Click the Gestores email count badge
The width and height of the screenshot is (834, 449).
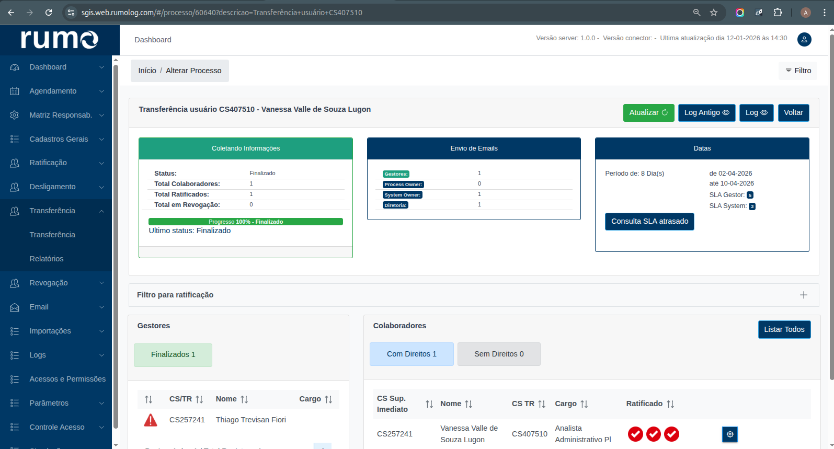pyautogui.click(x=396, y=174)
